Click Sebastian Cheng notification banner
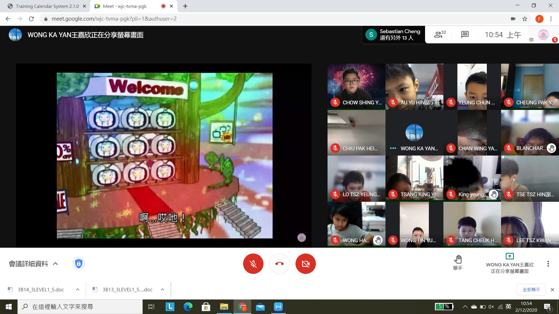The image size is (559, 314). coord(394,35)
